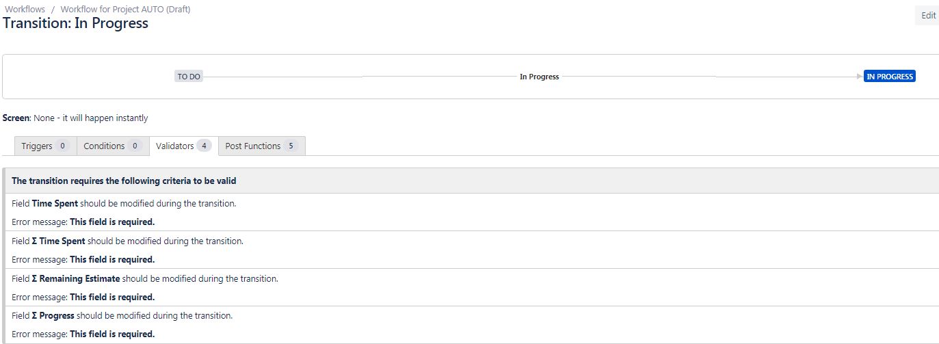Select the Σ Progress validator row

[472, 325]
